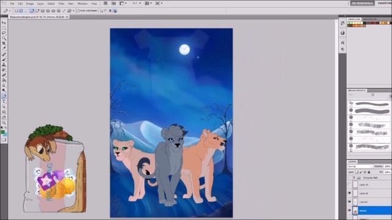Click the Line Art layer thumbnail
This screenshot has height=220, width=392.
point(355,202)
